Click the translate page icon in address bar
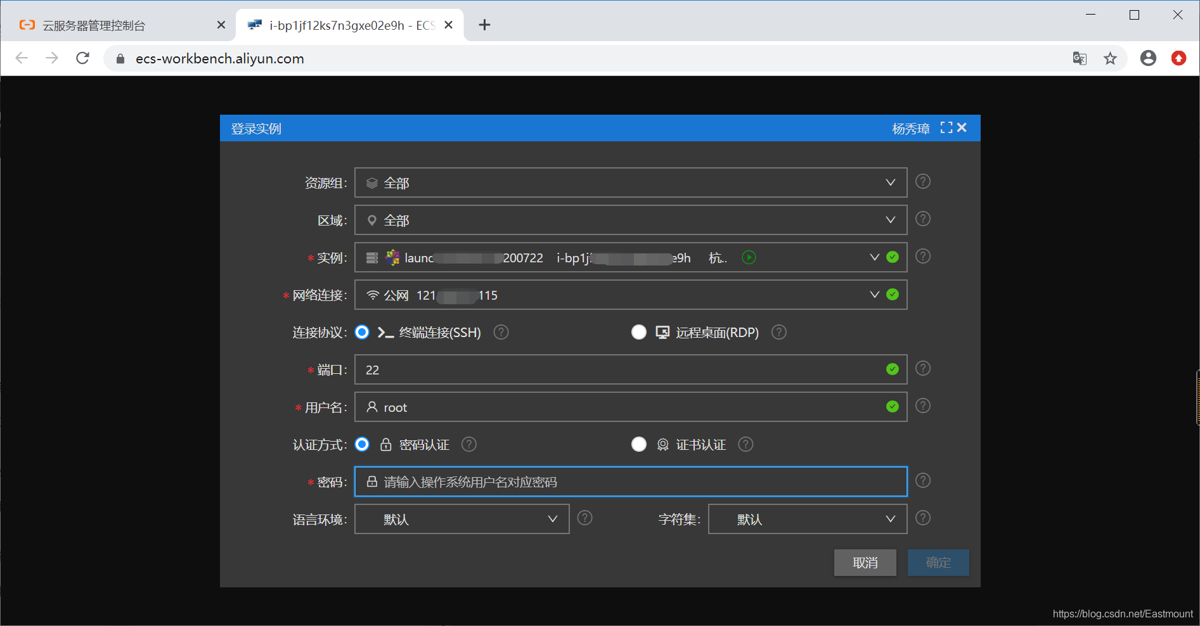This screenshot has width=1200, height=626. (1080, 58)
